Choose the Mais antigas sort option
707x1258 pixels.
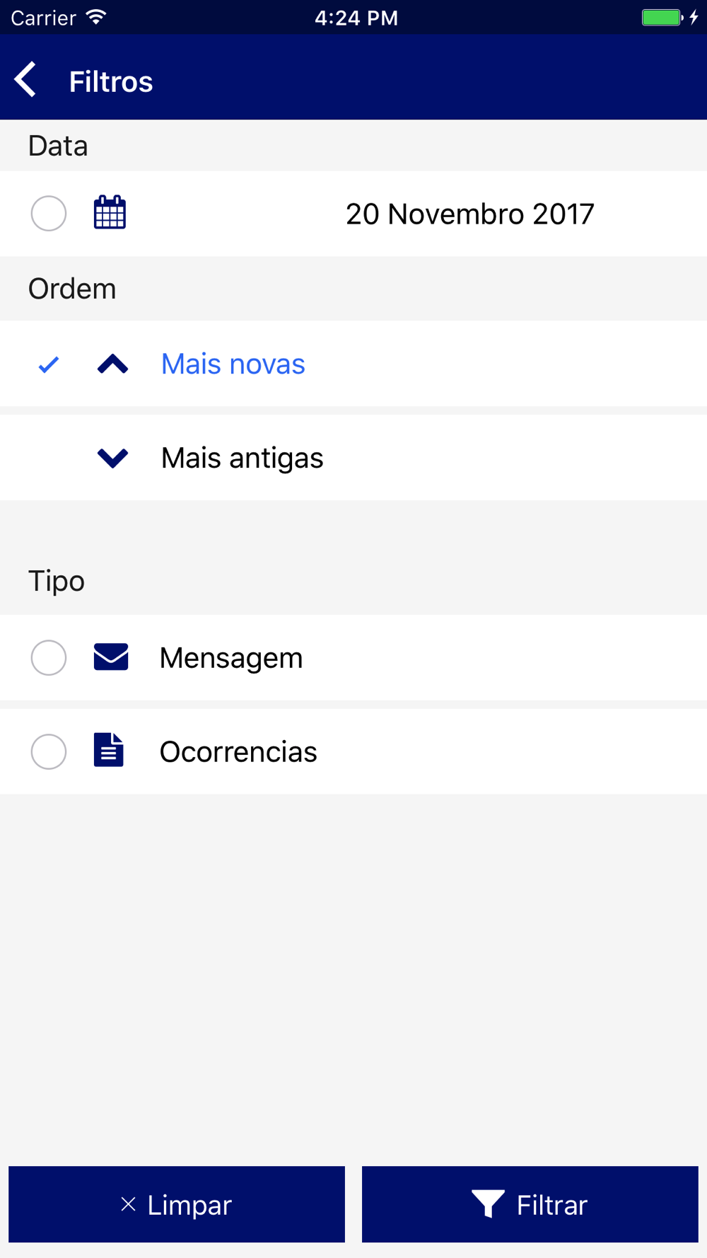click(x=353, y=458)
